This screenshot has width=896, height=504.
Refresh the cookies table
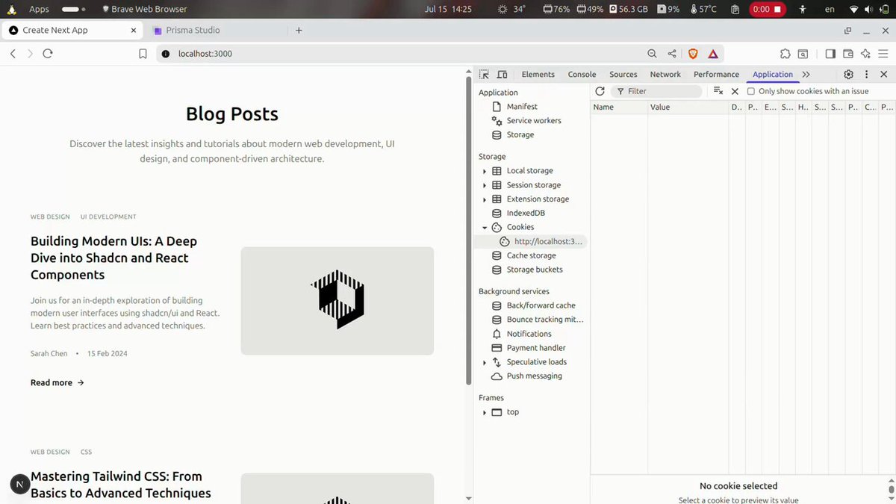pos(600,91)
